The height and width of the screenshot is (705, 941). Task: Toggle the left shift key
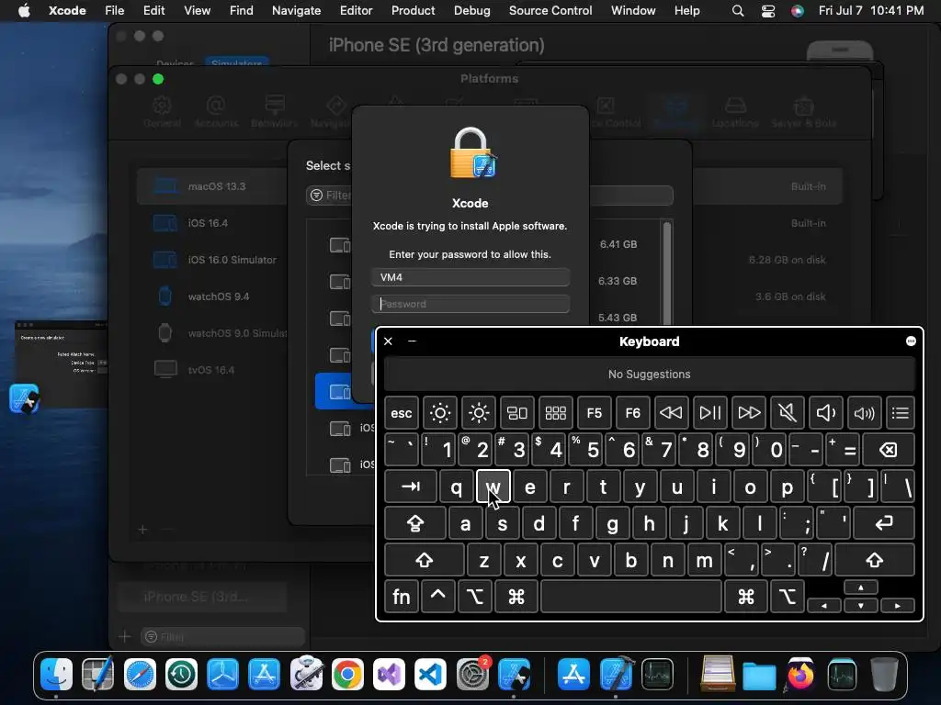[x=425, y=560]
